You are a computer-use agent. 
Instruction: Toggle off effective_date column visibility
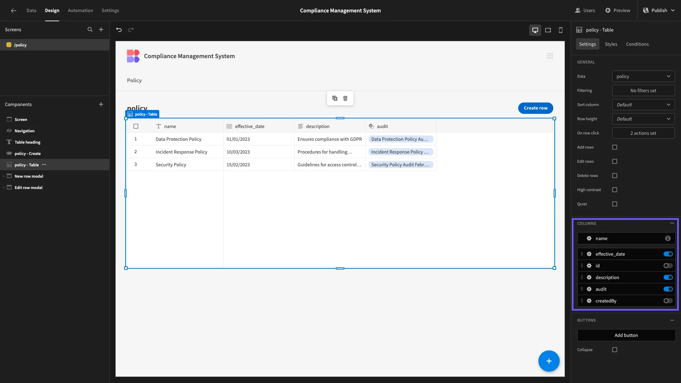[x=668, y=254]
